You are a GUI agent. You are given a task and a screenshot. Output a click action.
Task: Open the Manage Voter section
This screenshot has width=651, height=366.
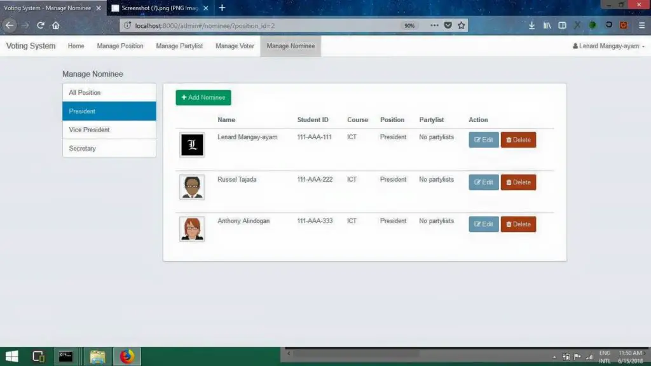[234, 46]
